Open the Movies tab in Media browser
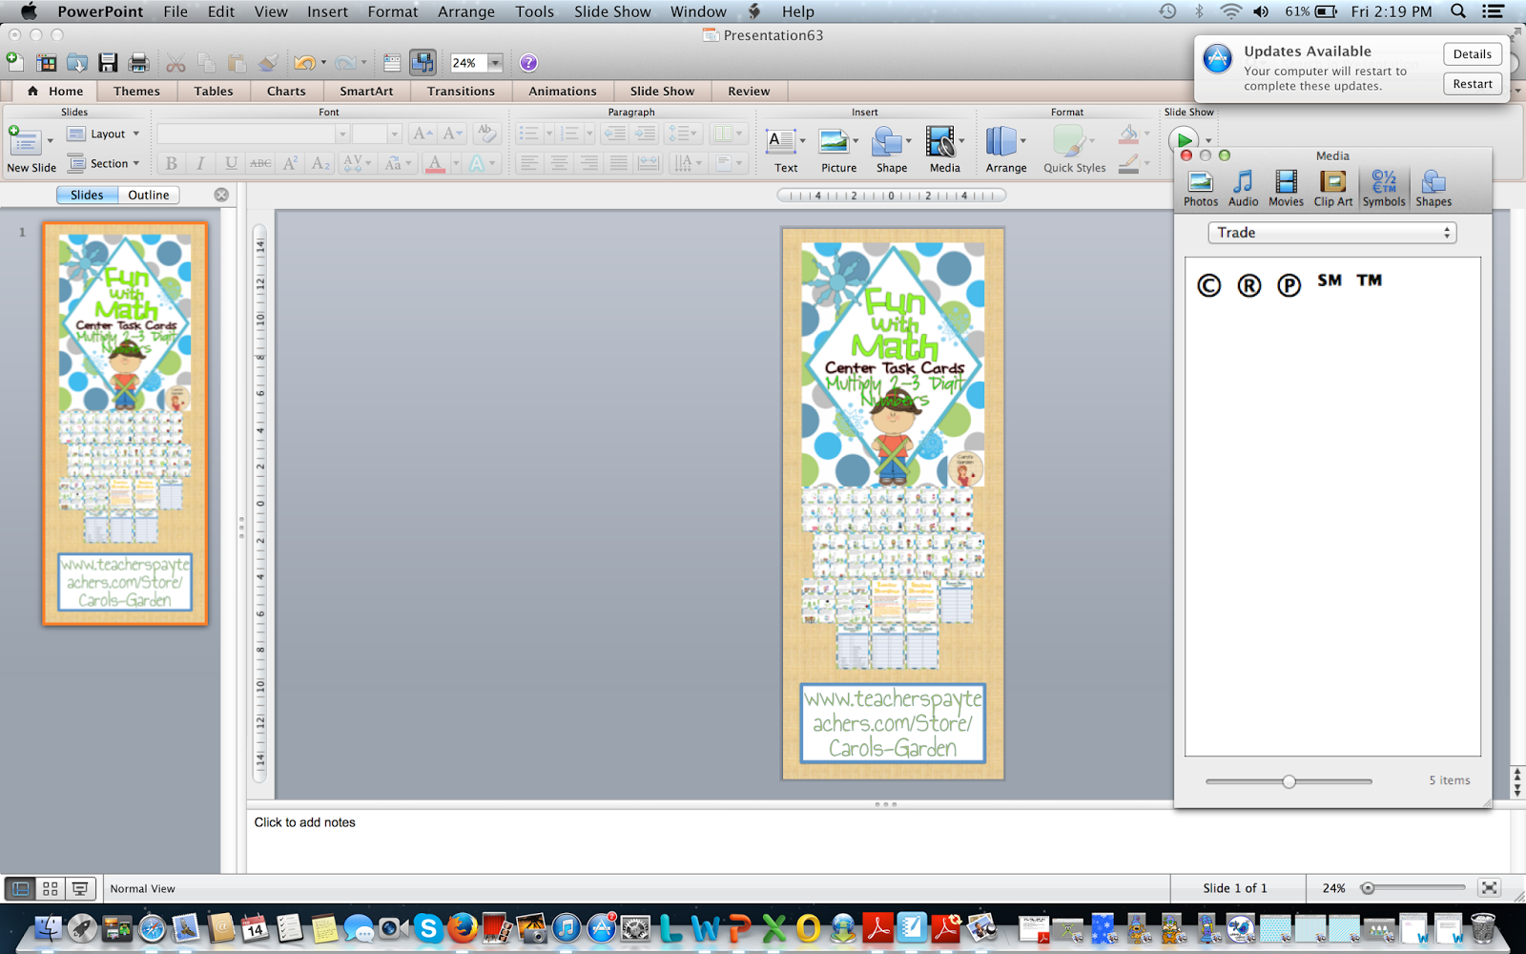Viewport: 1526px width, 954px height. [x=1286, y=188]
